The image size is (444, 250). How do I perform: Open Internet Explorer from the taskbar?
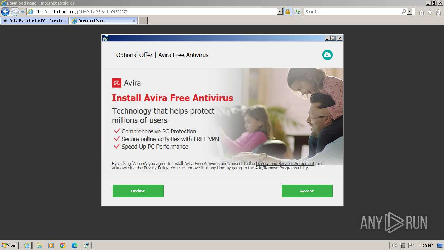coord(27,245)
